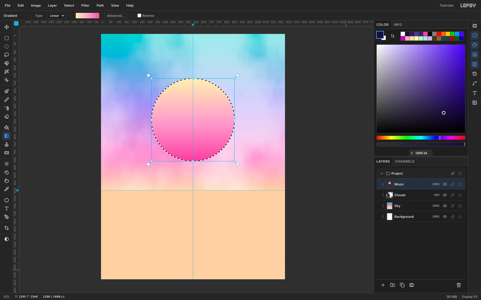Image resolution: width=481 pixels, height=300 pixels.
Task: Click the hex color input field
Action: click(x=421, y=153)
